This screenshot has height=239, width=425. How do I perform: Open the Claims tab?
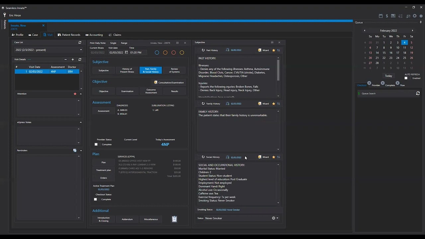click(115, 35)
